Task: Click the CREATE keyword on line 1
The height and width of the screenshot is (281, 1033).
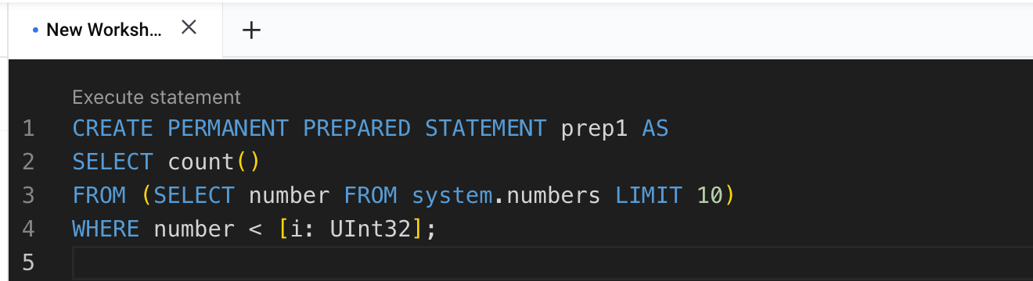Action: tap(113, 128)
